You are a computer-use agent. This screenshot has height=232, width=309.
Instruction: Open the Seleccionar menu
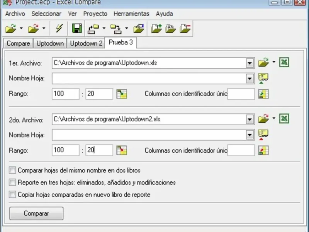46,14
